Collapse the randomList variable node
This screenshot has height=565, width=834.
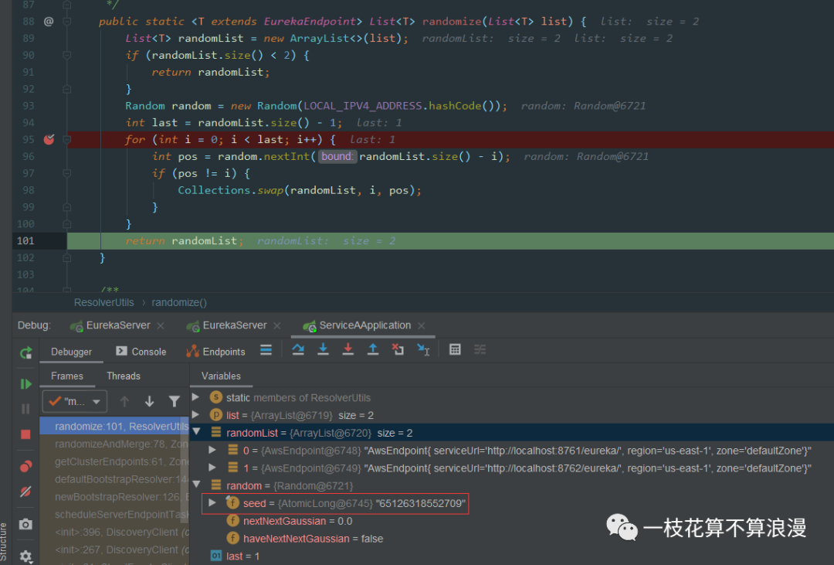tap(196, 433)
